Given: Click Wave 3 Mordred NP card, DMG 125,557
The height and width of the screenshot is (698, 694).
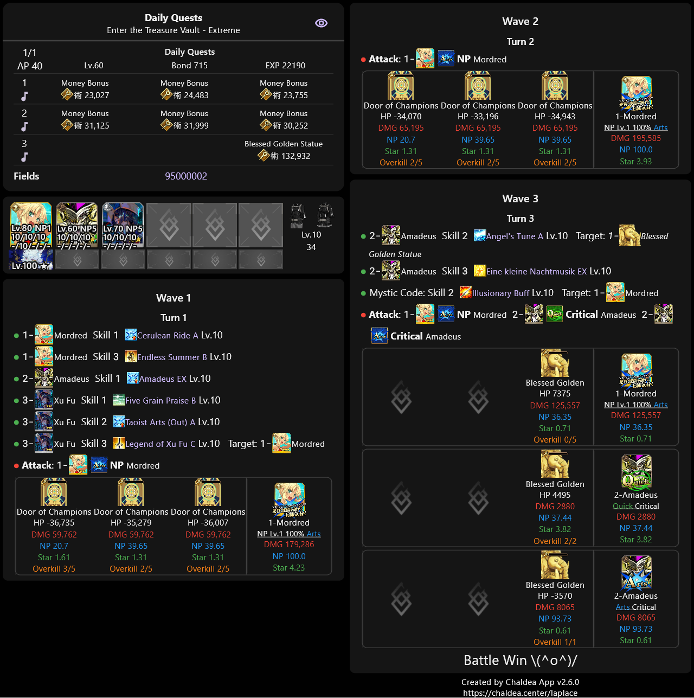Looking at the screenshot, I should tap(636, 371).
